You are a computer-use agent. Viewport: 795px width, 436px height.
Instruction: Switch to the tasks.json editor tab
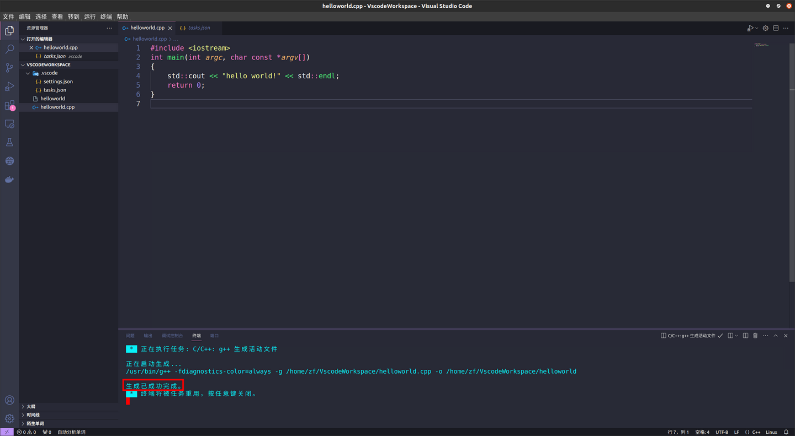[x=199, y=28]
